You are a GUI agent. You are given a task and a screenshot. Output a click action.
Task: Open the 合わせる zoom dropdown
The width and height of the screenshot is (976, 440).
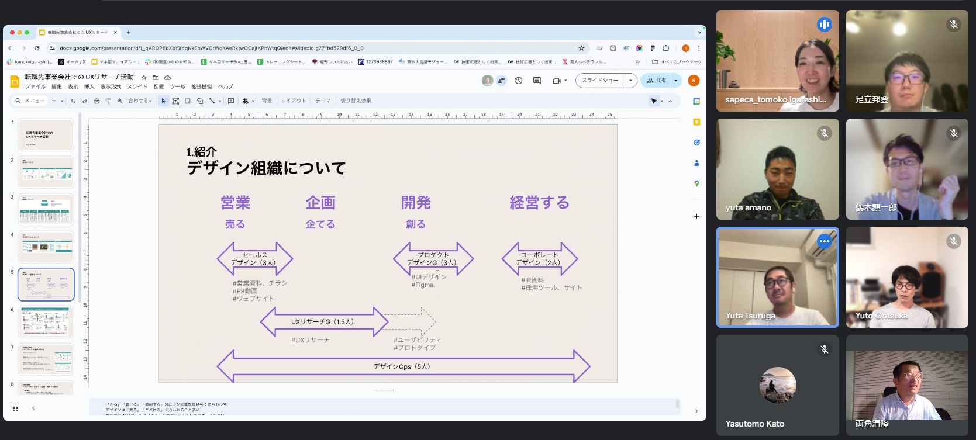point(140,101)
